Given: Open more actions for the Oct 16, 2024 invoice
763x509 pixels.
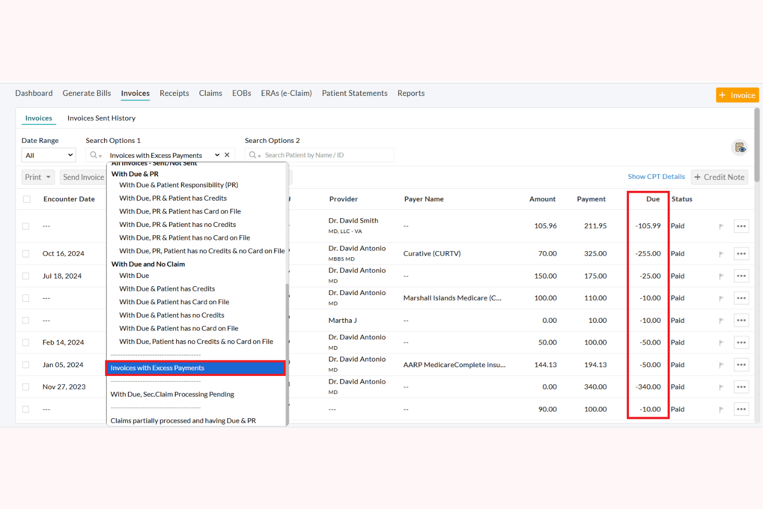Looking at the screenshot, I should (741, 253).
